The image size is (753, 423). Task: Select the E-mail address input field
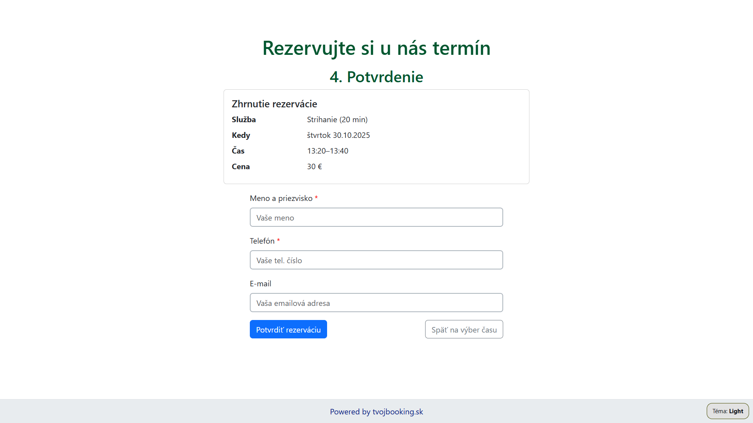click(376, 303)
